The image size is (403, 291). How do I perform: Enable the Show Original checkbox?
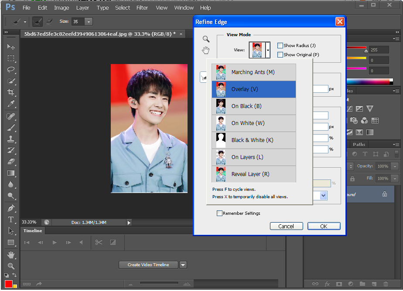(x=280, y=54)
